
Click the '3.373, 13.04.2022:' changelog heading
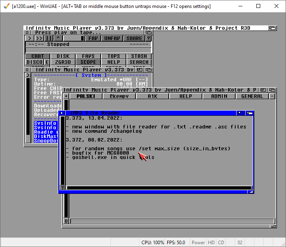coord(94,118)
